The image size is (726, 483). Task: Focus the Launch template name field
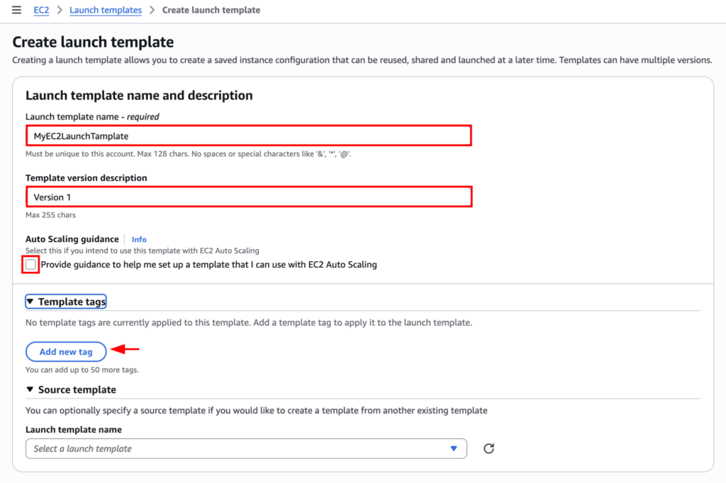click(248, 135)
